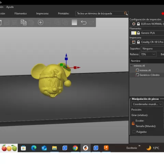This screenshot has height=164, width=164.
Task: Switch to the Impresoras tab
Action: coord(42,13)
